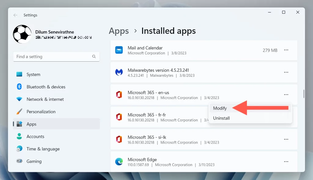The width and height of the screenshot is (313, 180).
Task: Click the Microsoft Edge app icon
Action: tap(119, 162)
